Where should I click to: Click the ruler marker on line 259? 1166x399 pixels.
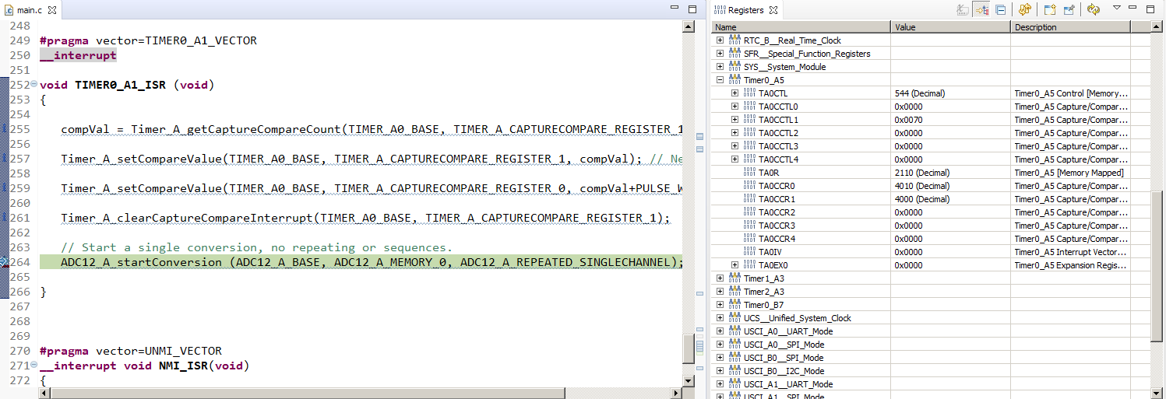(x=4, y=188)
